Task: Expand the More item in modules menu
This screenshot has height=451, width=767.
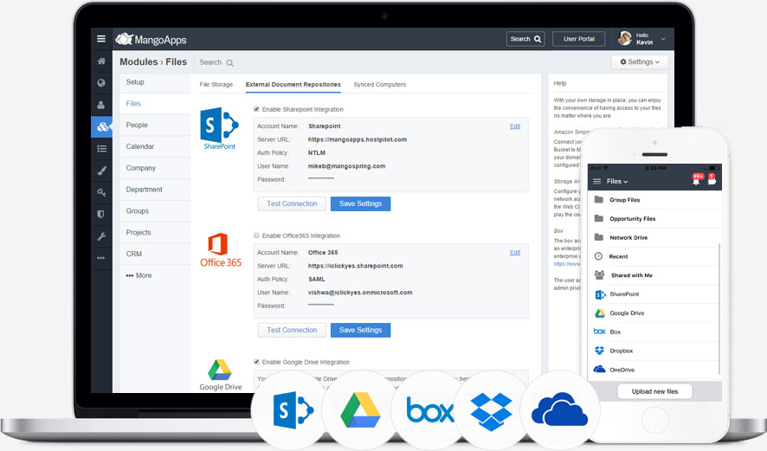Action: click(x=139, y=275)
